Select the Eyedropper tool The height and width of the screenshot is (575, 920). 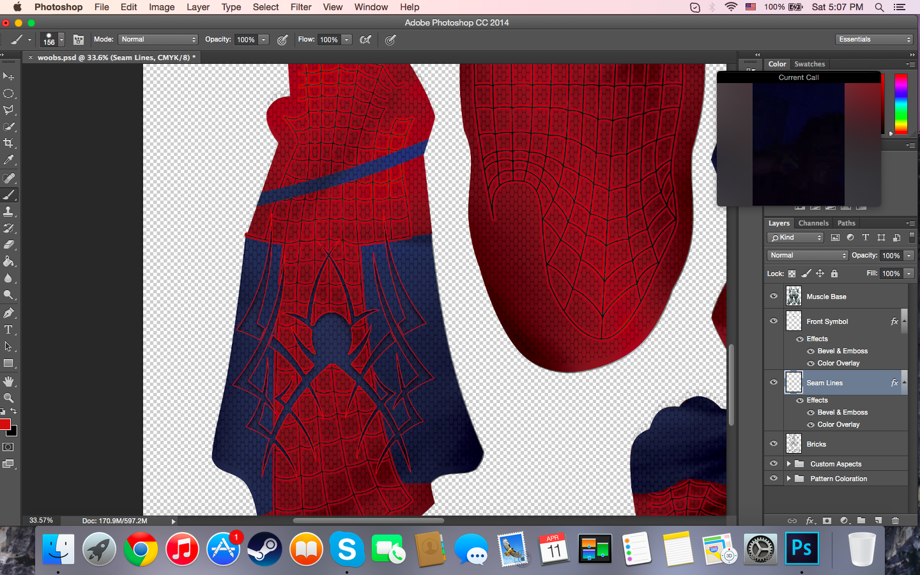tap(8, 160)
